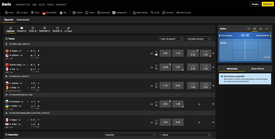The height and width of the screenshot is (139, 275).
Task: Show video stream in Medien panel
Action: (249, 29)
